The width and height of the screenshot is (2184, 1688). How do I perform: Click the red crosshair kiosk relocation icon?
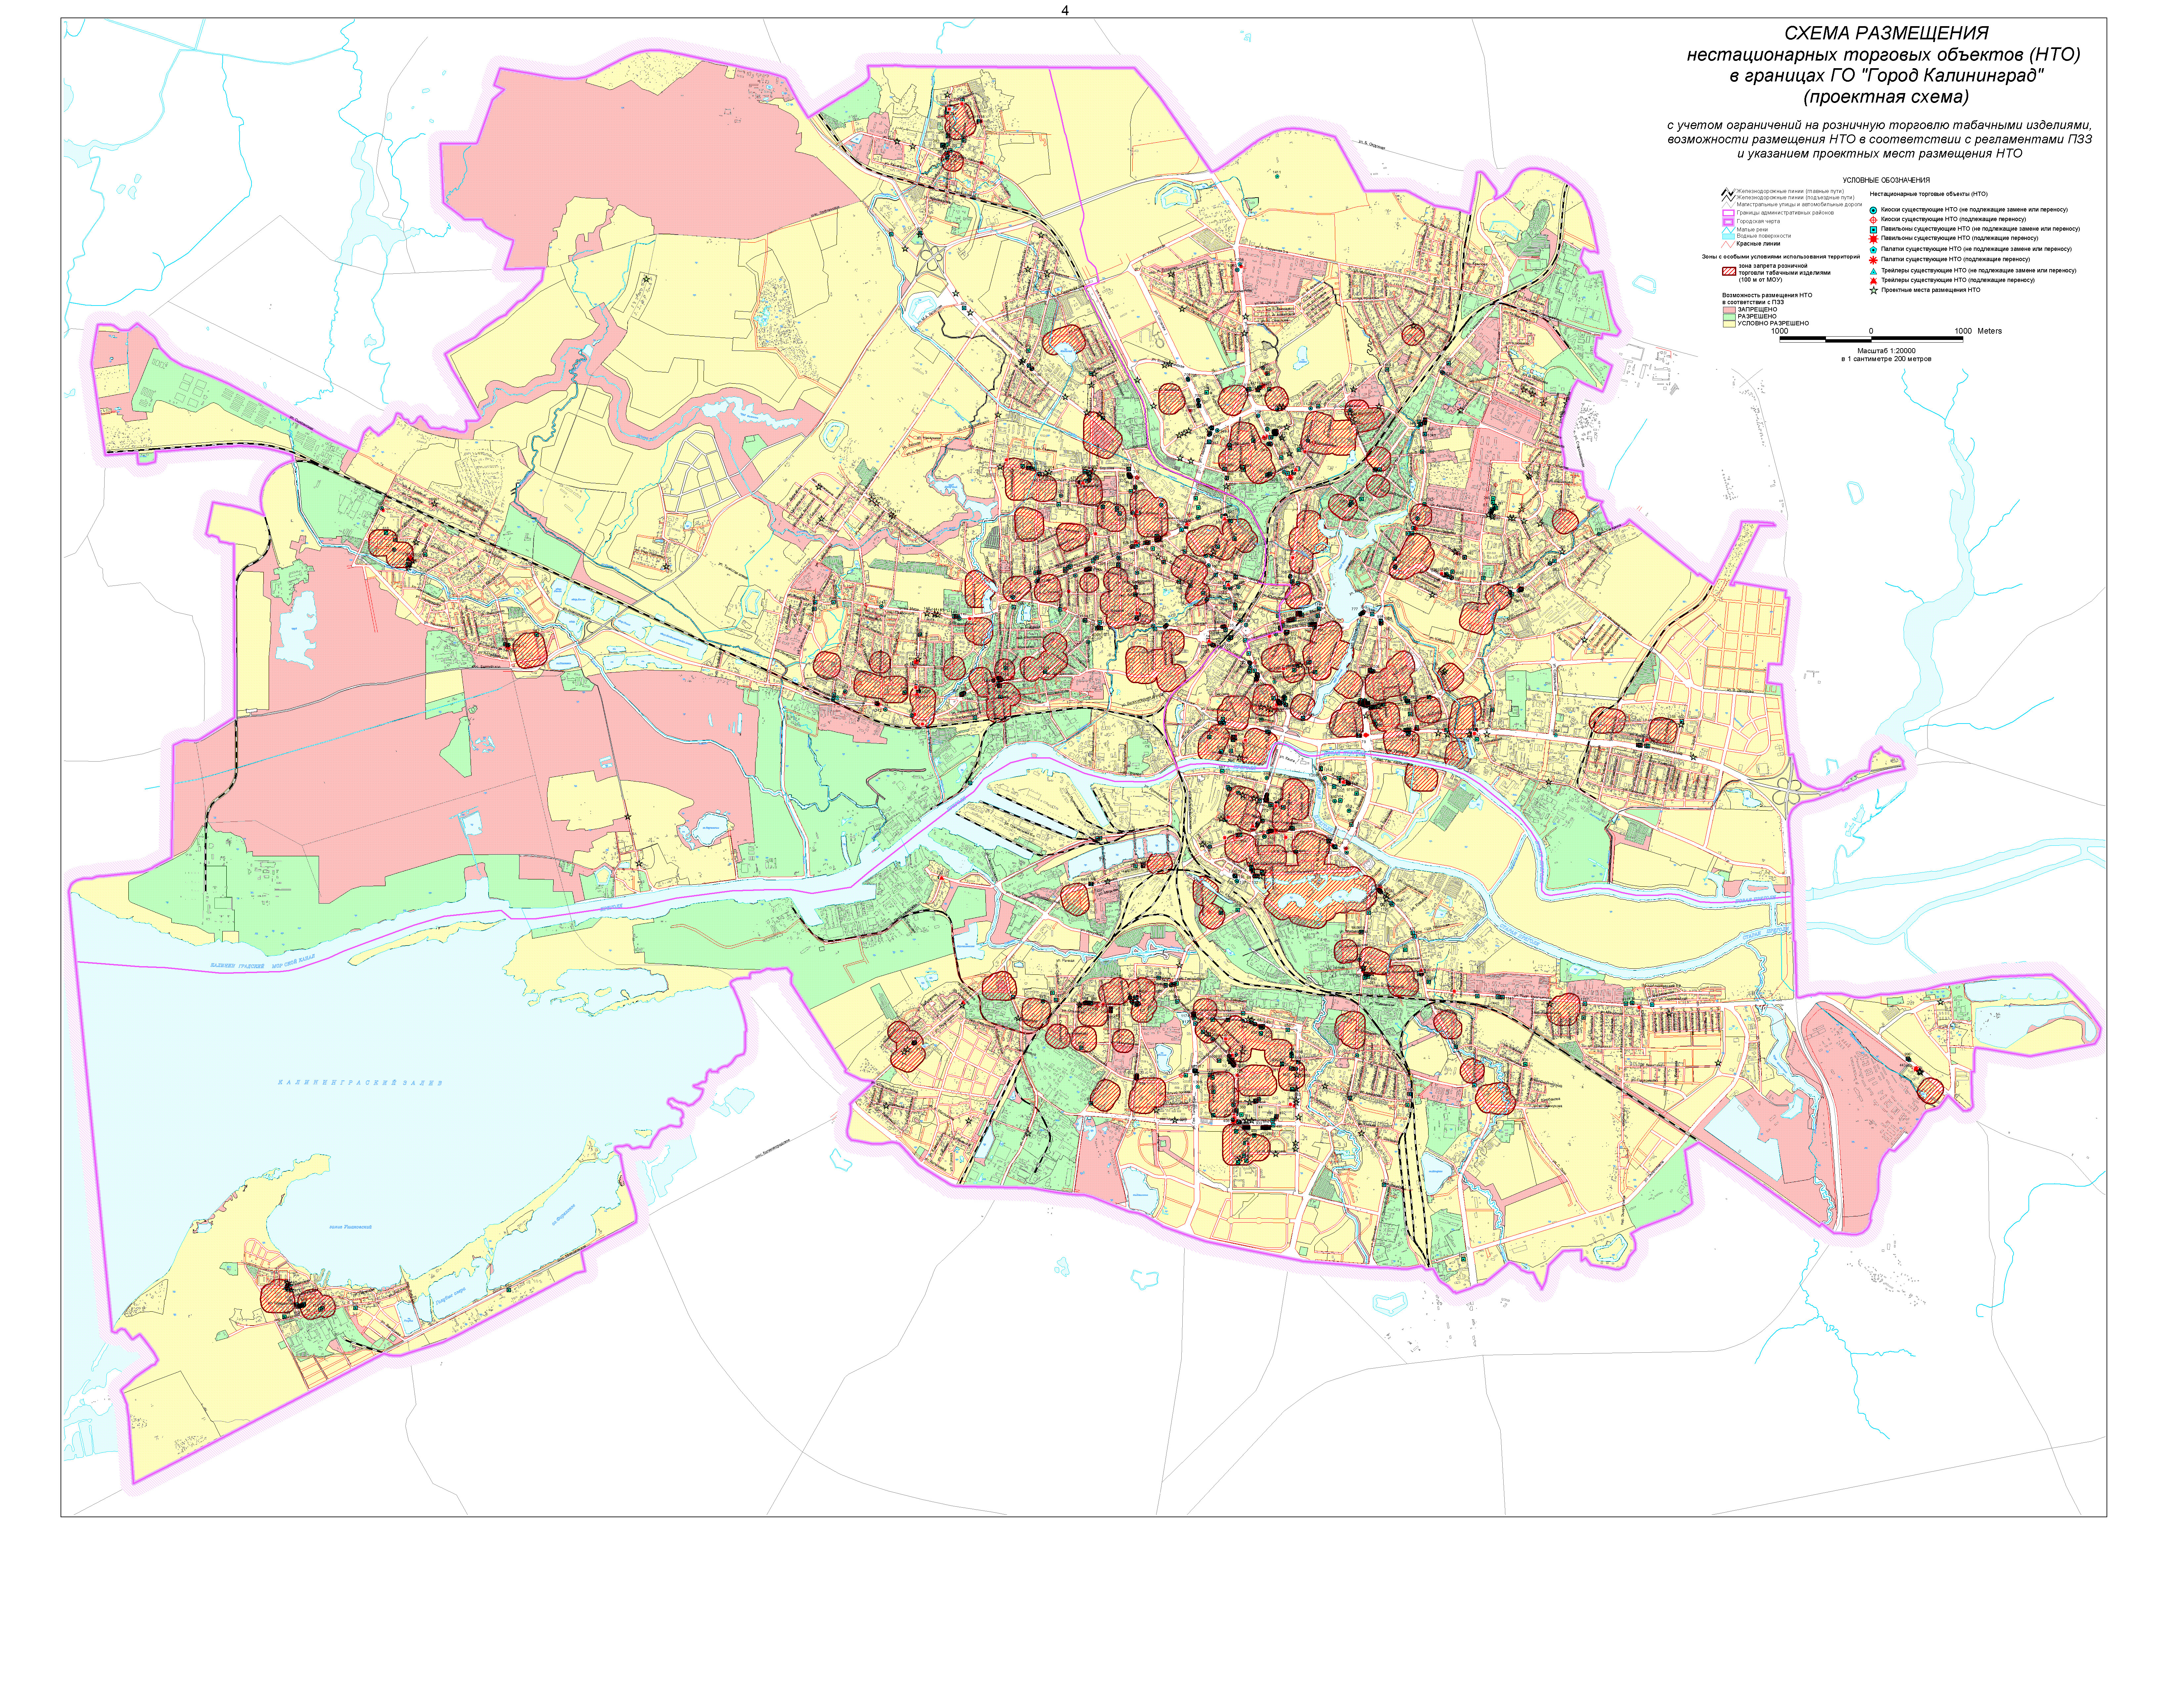point(1873,220)
